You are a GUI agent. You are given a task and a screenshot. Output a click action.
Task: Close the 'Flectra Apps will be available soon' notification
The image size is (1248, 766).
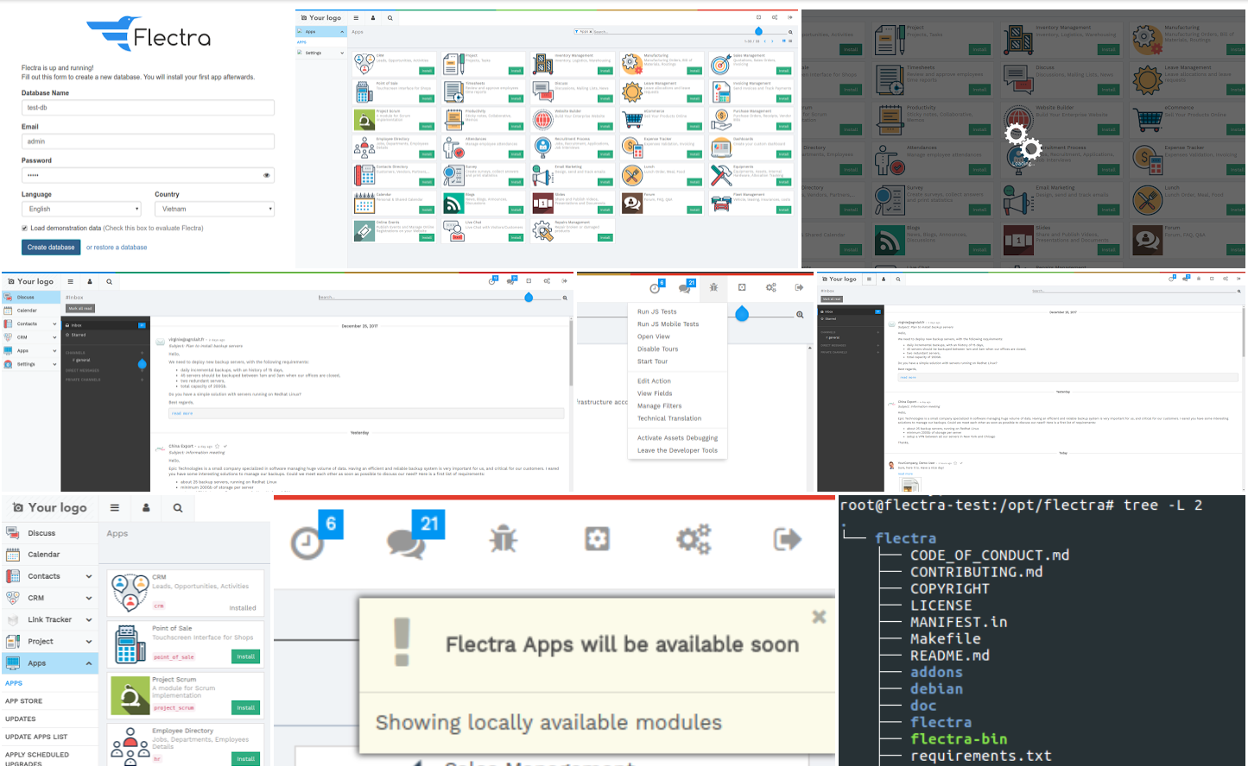tap(819, 617)
